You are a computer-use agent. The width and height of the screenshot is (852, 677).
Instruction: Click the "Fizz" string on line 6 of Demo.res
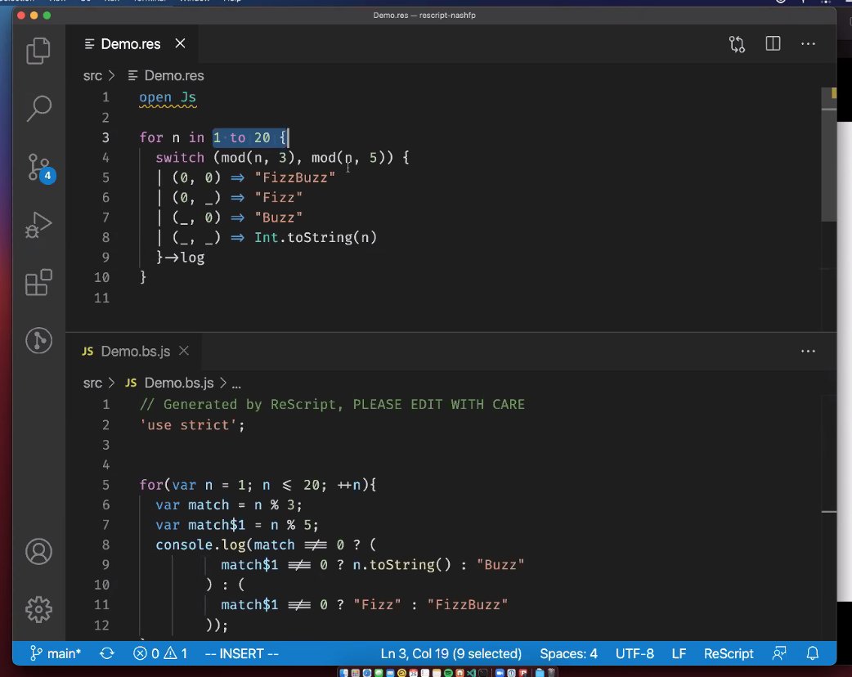tap(279, 198)
